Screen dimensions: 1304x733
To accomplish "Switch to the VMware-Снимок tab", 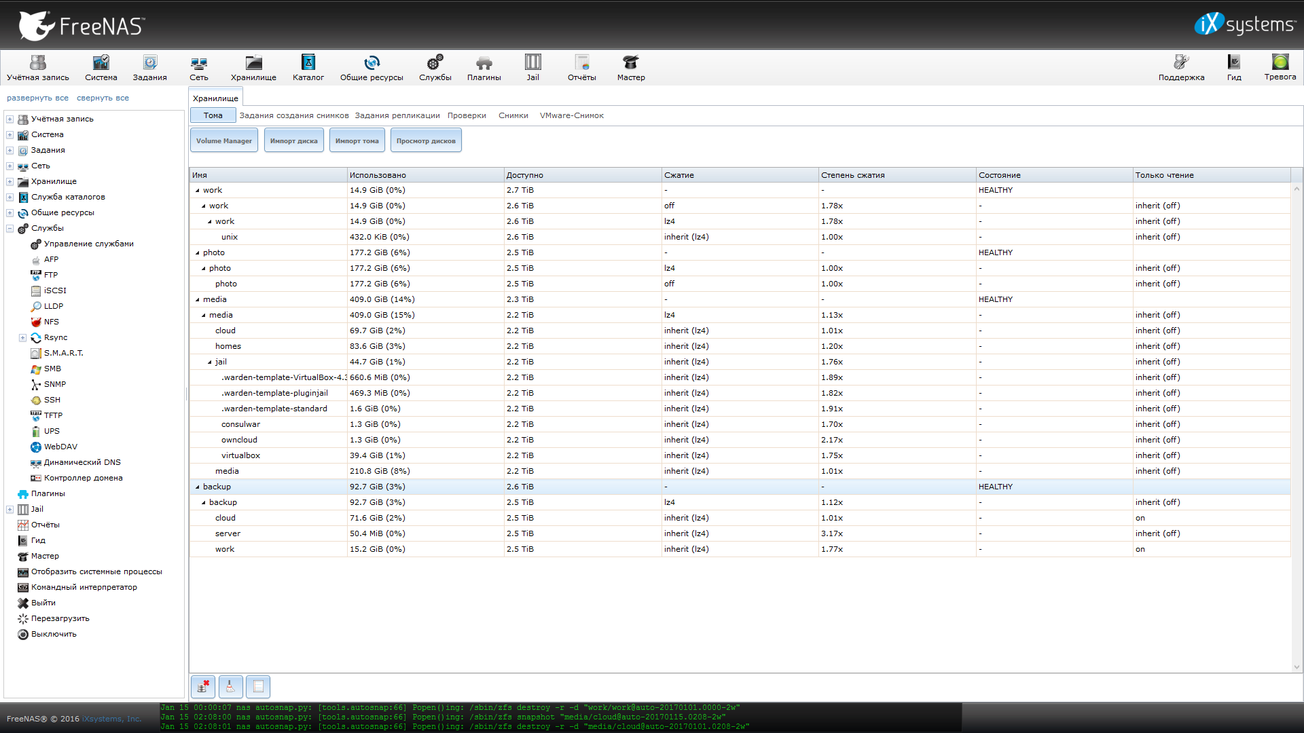I will (x=572, y=115).
